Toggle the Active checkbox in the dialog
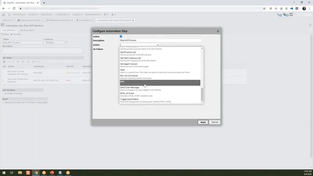Viewport: 313px width, 176px height. 121,37
